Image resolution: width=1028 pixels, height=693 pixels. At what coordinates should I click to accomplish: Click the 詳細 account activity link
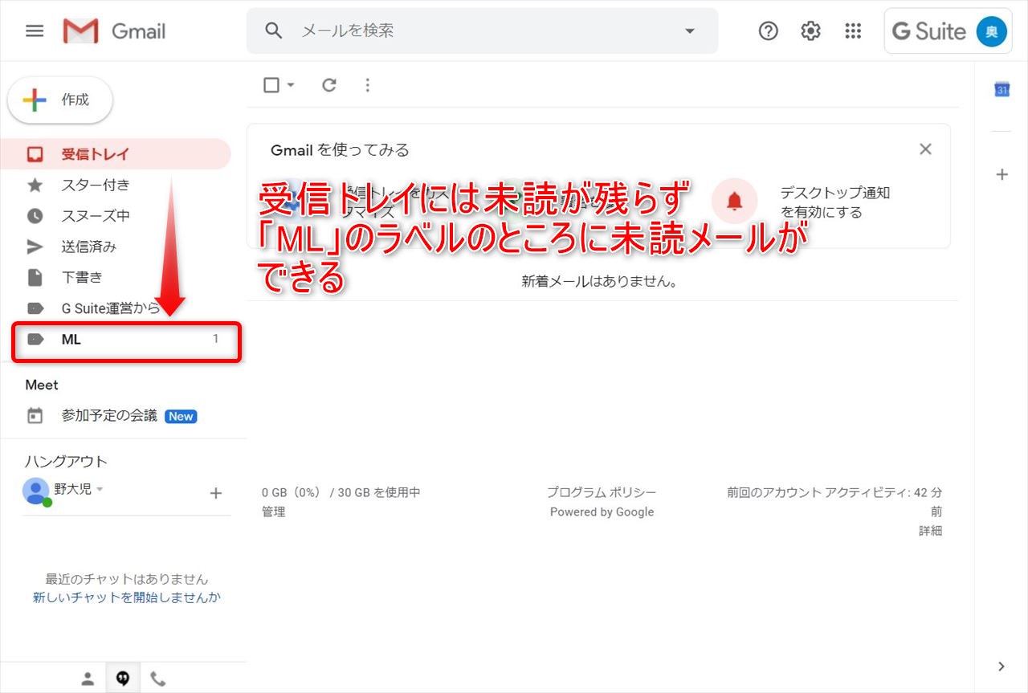pos(931,531)
